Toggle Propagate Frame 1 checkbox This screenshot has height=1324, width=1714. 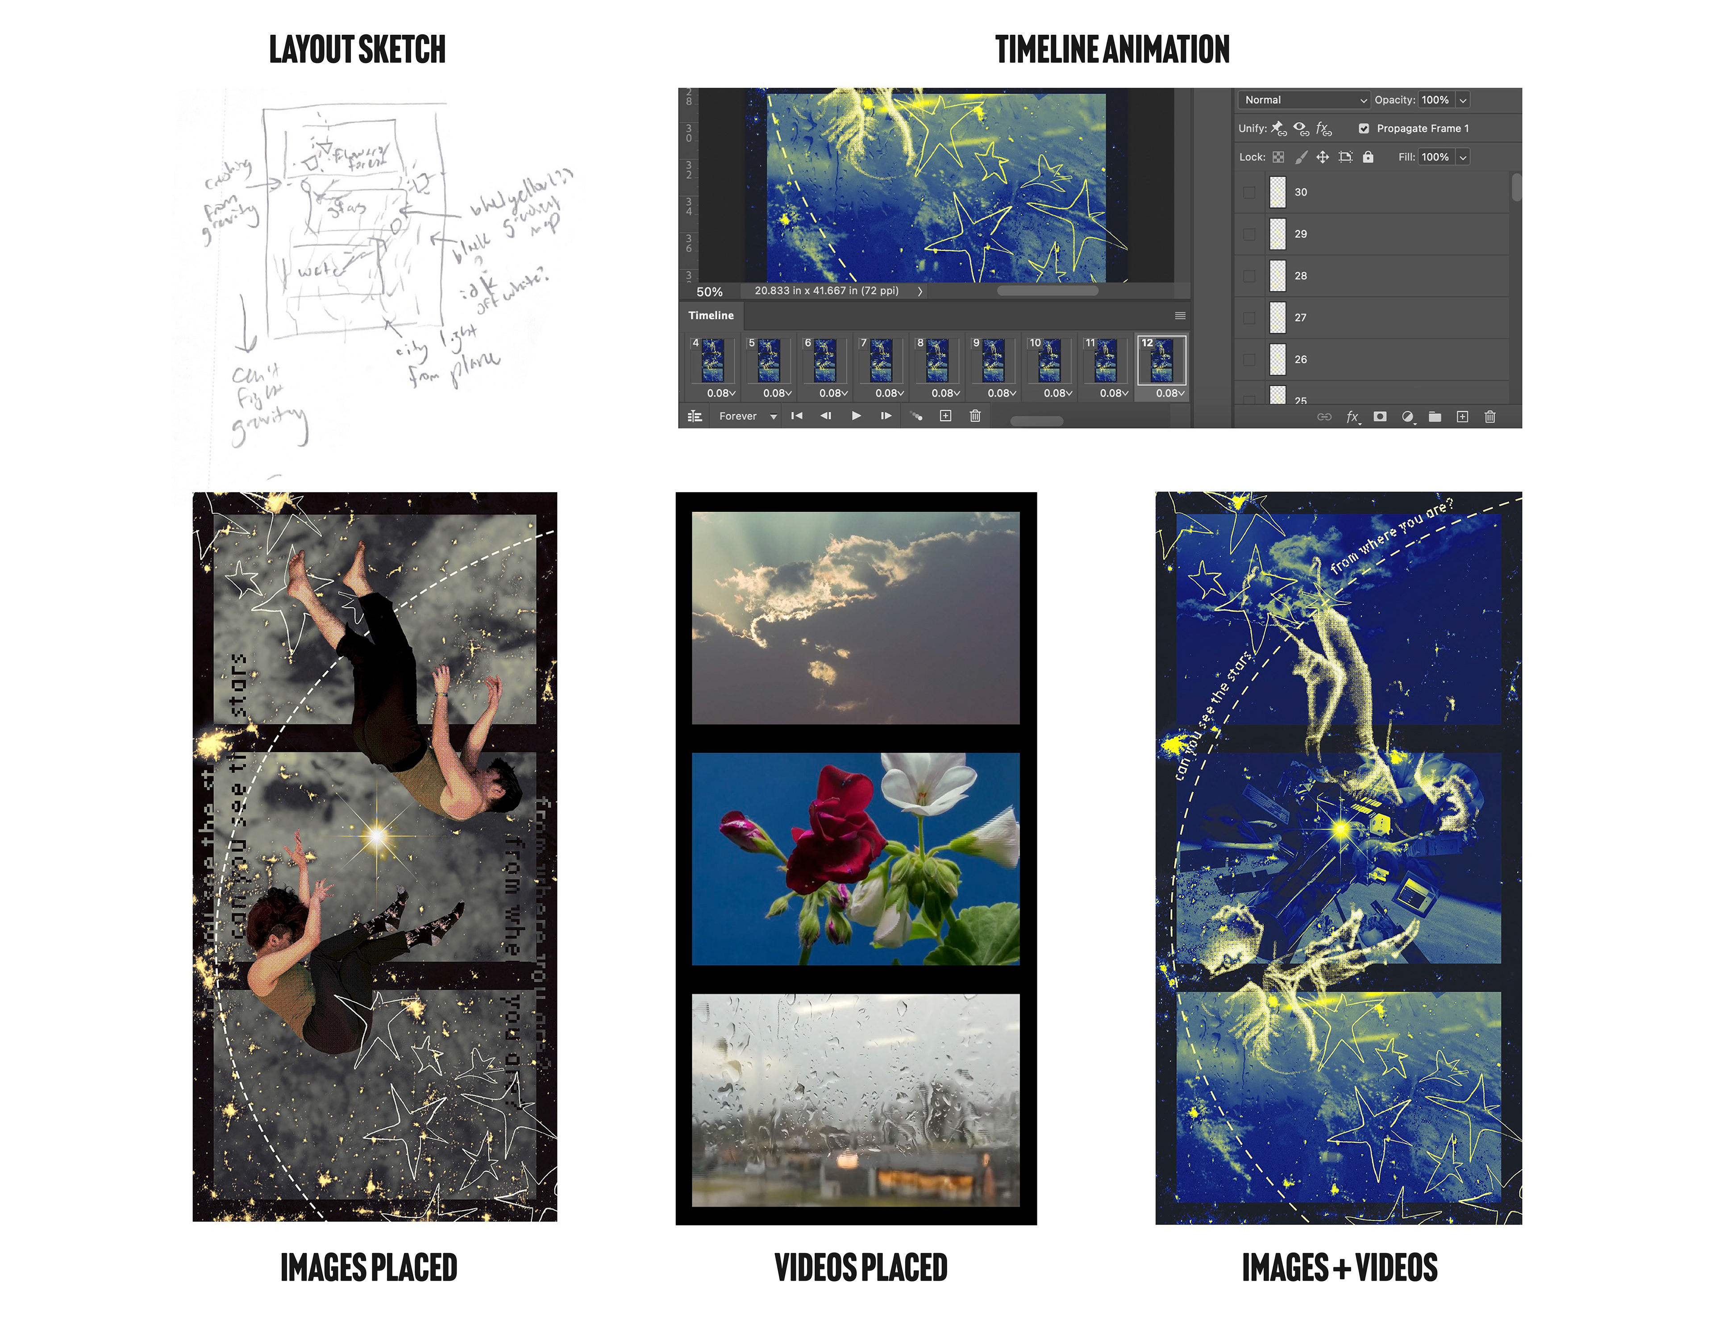pos(1364,129)
